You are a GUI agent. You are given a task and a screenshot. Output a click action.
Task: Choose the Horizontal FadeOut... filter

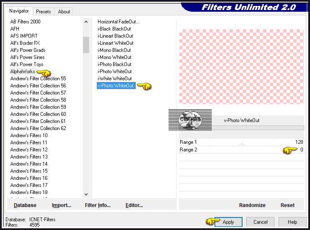click(x=119, y=22)
